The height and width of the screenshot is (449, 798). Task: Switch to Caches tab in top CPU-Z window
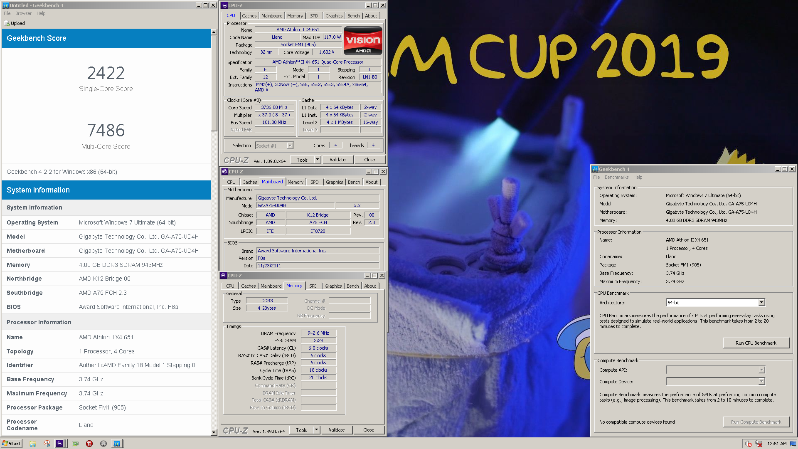249,16
